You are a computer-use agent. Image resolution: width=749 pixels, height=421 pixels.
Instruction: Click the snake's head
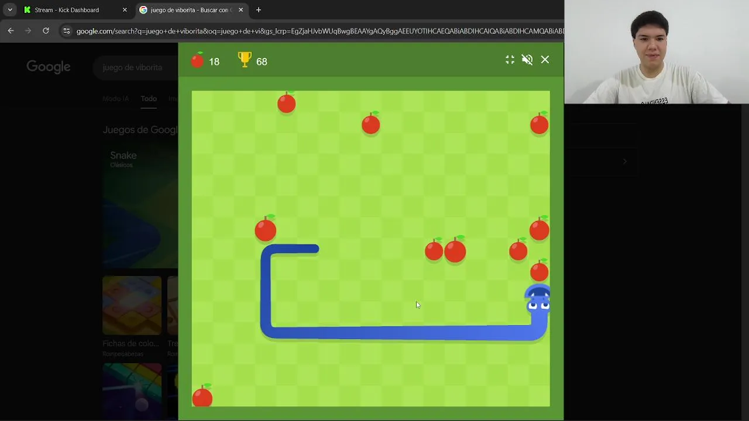pos(538,299)
